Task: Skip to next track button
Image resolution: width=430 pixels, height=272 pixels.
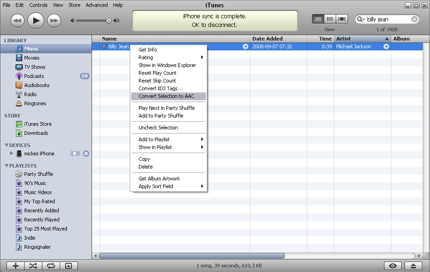Action: pyautogui.click(x=54, y=21)
